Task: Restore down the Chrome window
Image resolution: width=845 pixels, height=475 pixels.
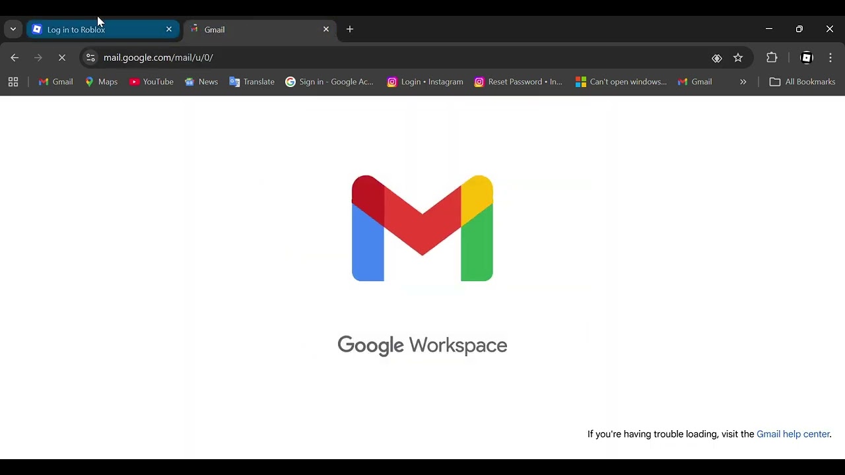Action: point(799,29)
